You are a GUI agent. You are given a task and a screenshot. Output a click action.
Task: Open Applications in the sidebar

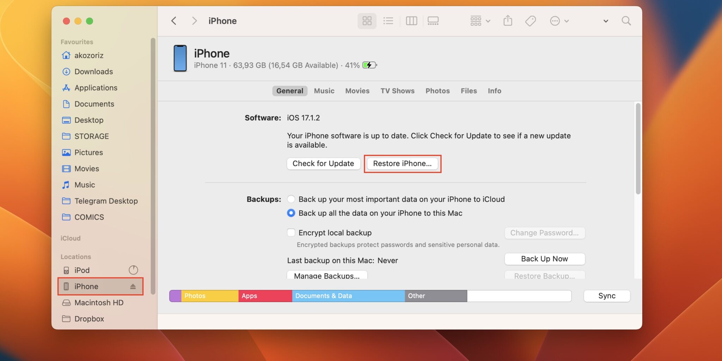[96, 88]
